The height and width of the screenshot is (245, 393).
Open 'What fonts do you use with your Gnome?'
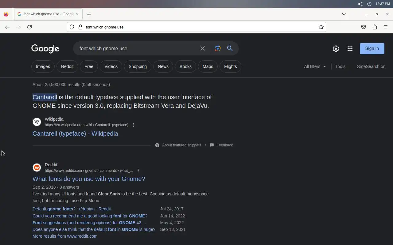pyautogui.click(x=89, y=179)
